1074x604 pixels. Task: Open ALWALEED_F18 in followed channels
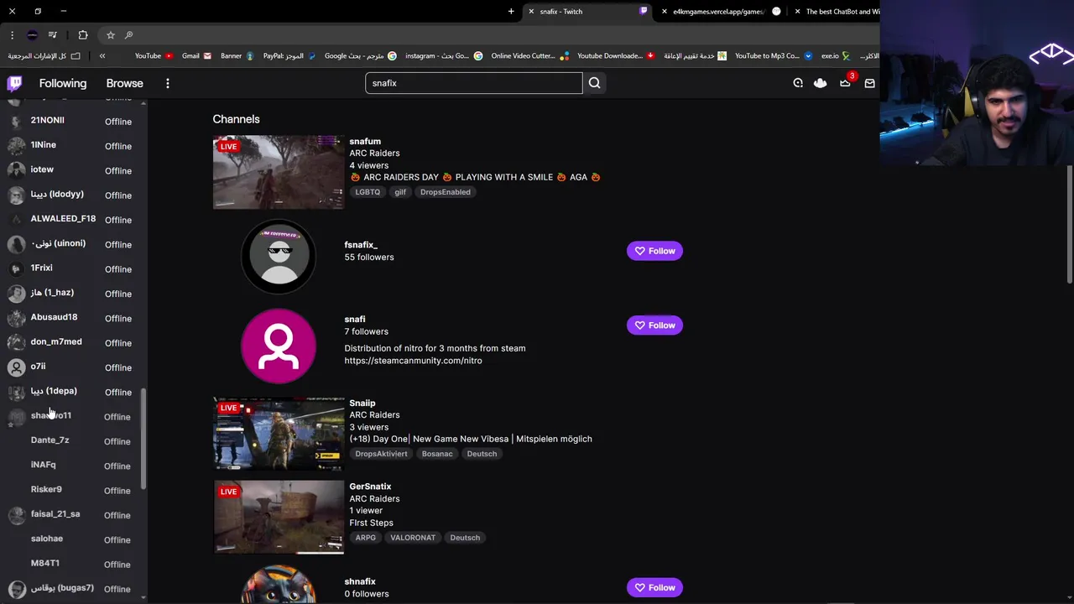(73, 219)
